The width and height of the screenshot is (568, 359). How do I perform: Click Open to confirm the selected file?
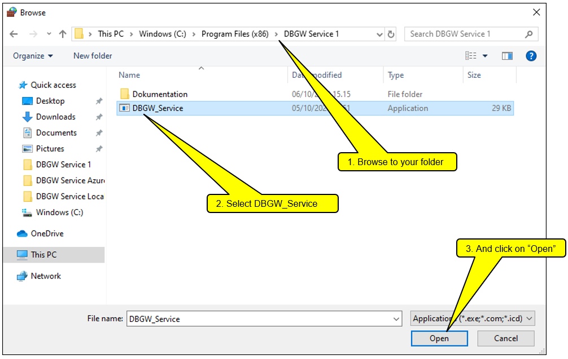tap(439, 339)
